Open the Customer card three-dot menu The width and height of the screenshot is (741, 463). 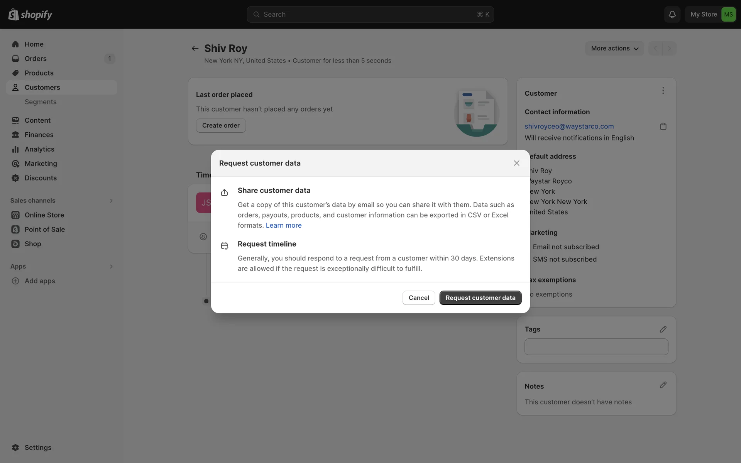(x=663, y=91)
